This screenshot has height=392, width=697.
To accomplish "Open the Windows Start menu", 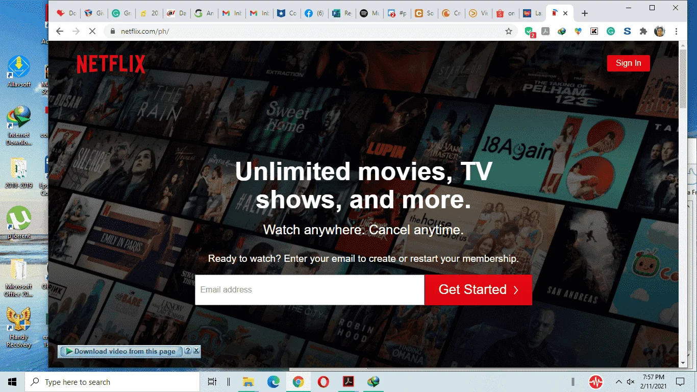I will pos(12,382).
